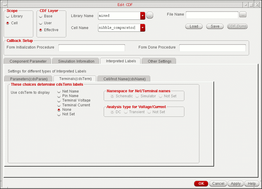Expand the Cell Name dropdown arrow
This screenshot has width=262, height=189.
click(x=143, y=28)
